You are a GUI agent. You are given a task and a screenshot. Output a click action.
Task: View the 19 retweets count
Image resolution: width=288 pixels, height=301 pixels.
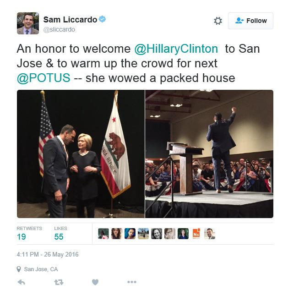click(22, 237)
